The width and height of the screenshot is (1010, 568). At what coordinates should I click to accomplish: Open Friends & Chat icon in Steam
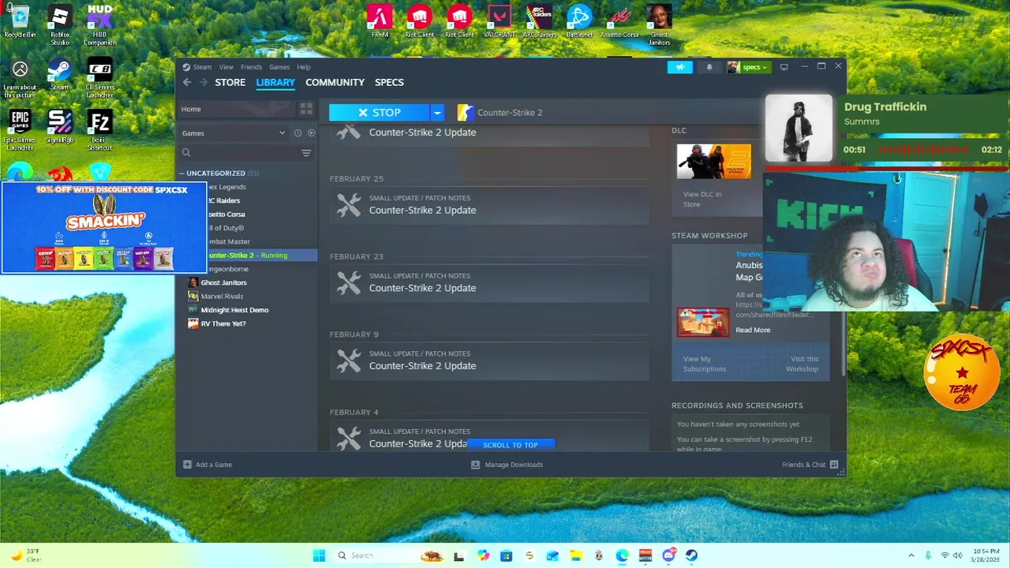click(x=833, y=465)
